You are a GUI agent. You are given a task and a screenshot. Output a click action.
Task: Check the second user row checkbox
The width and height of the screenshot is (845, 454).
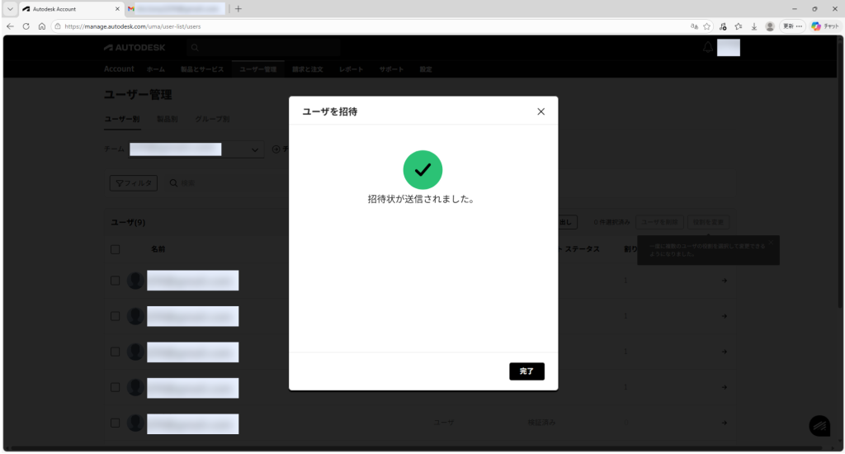116,316
